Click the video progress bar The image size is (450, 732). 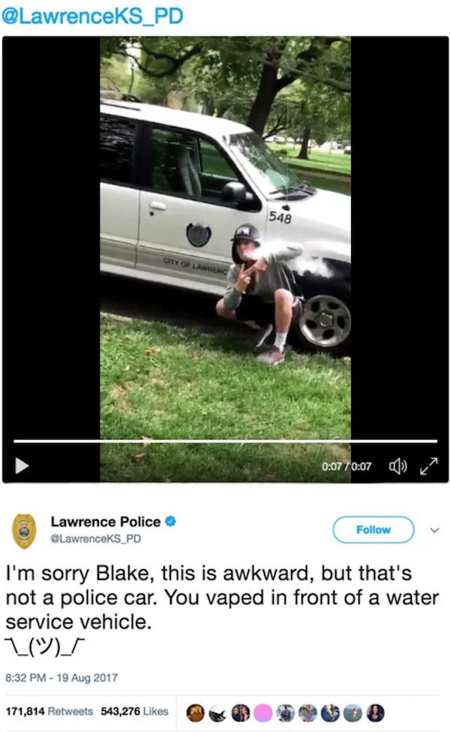coord(226,441)
